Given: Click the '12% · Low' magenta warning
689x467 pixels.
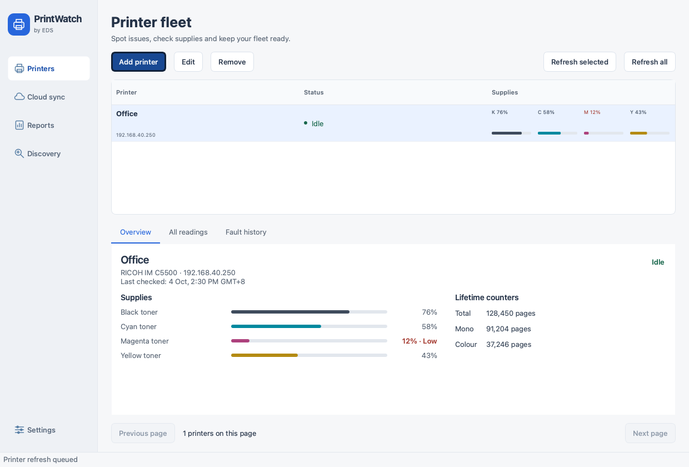Looking at the screenshot, I should tap(420, 341).
